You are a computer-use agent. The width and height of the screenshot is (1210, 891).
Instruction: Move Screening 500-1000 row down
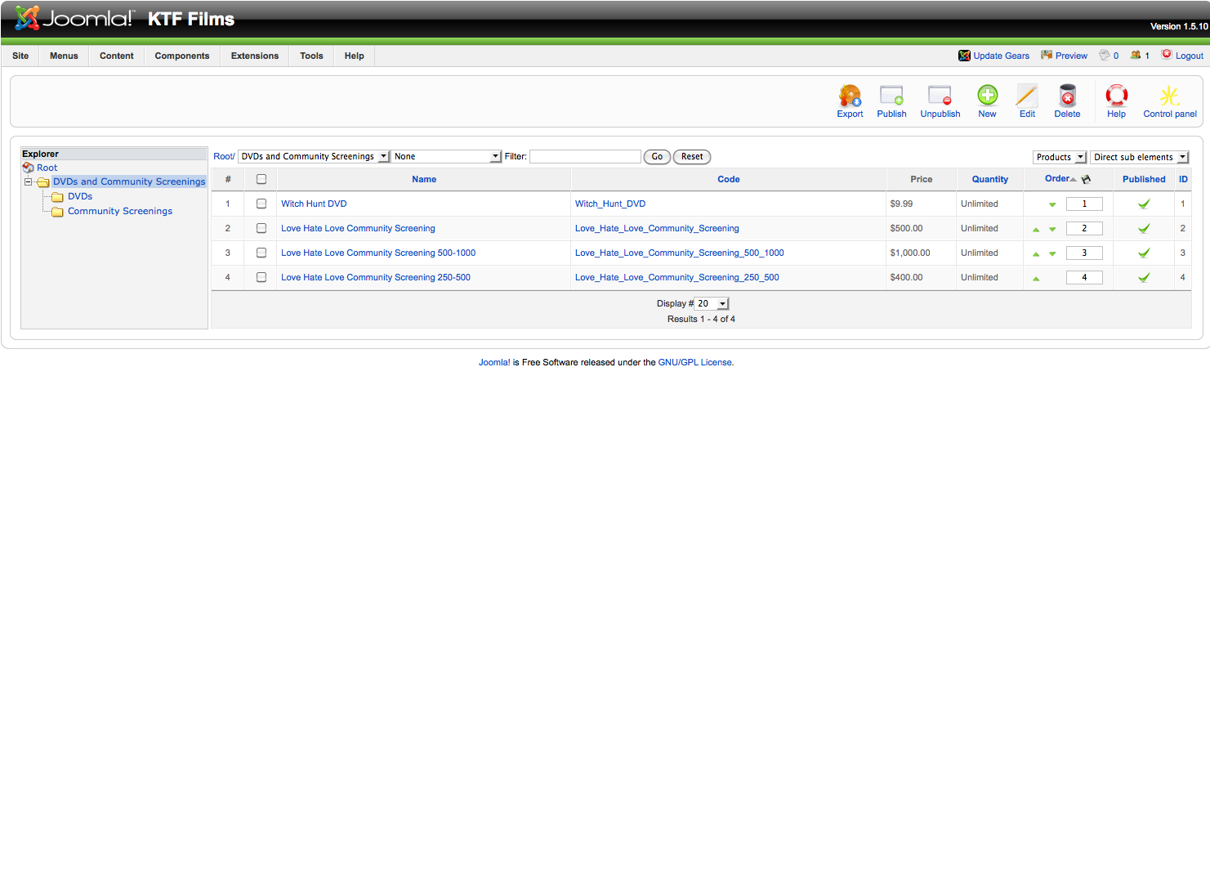click(x=1052, y=253)
